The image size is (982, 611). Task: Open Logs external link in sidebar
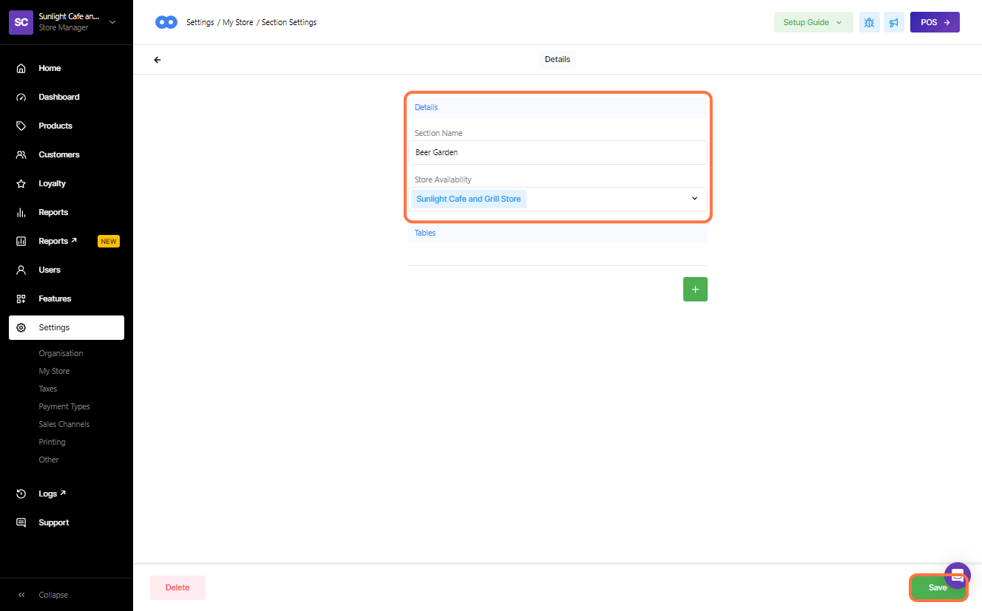(52, 494)
